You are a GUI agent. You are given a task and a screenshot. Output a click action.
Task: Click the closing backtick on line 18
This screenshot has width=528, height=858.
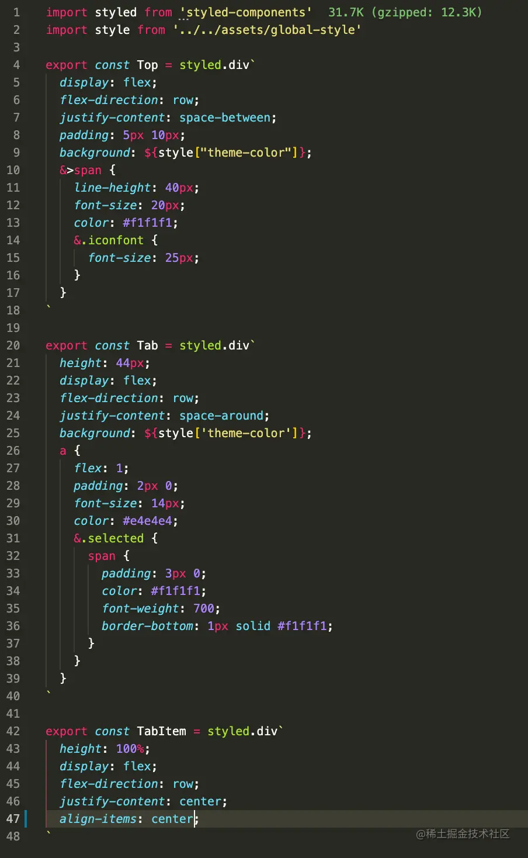point(48,306)
